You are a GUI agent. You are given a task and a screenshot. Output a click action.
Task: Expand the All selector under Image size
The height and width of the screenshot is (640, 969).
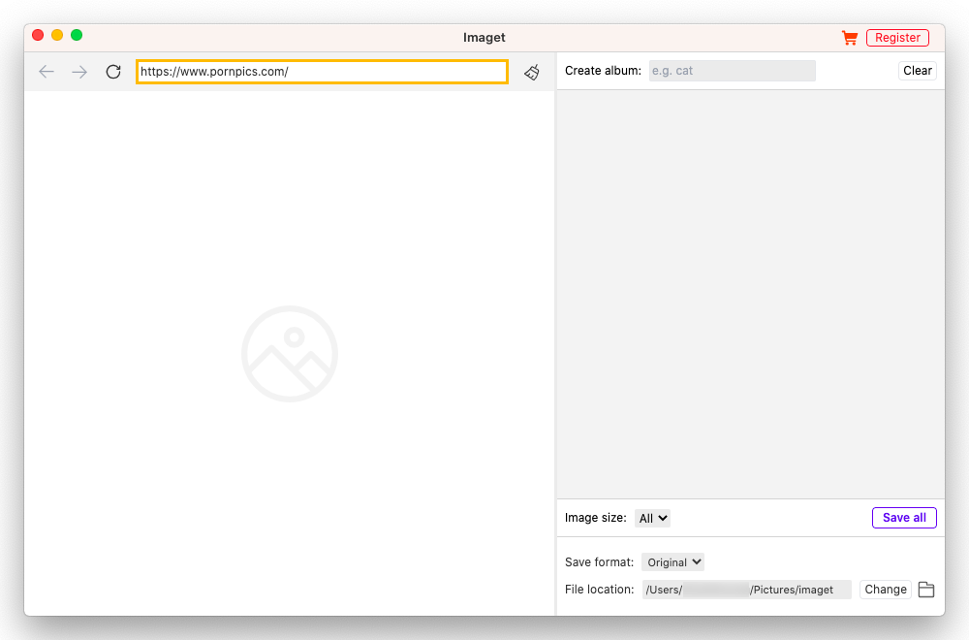coord(652,517)
